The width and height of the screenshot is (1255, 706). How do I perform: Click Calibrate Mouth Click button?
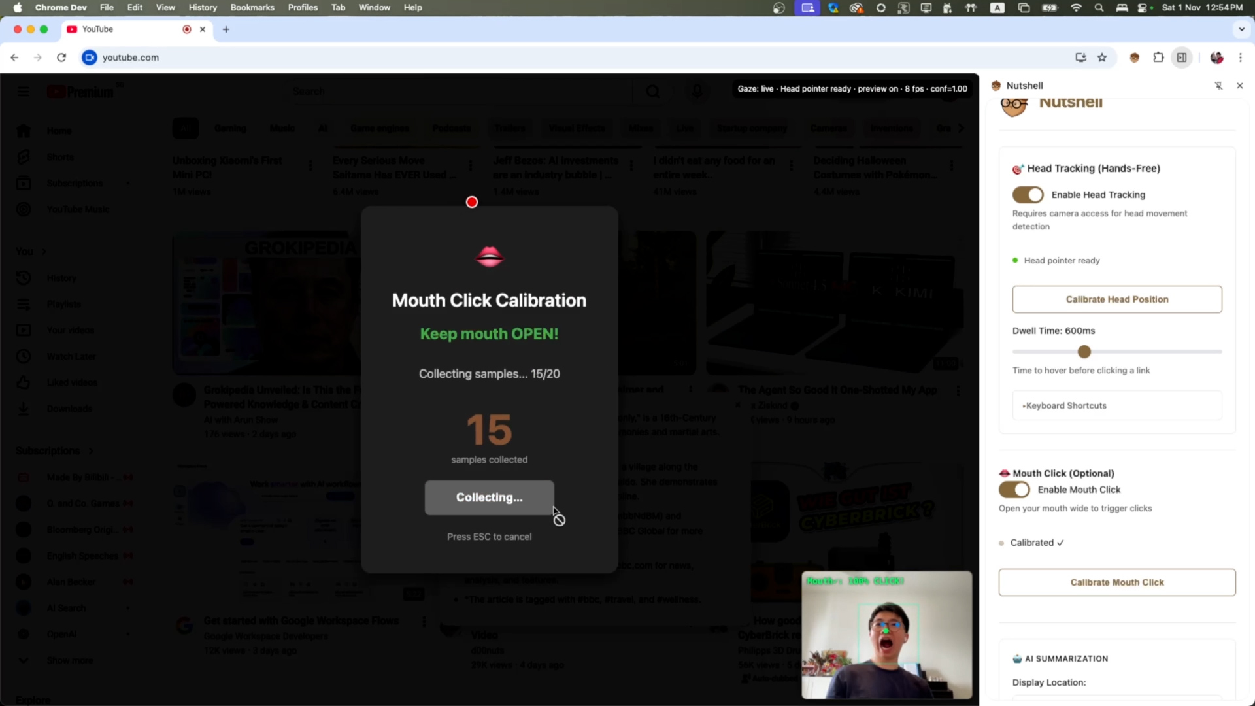point(1116,582)
